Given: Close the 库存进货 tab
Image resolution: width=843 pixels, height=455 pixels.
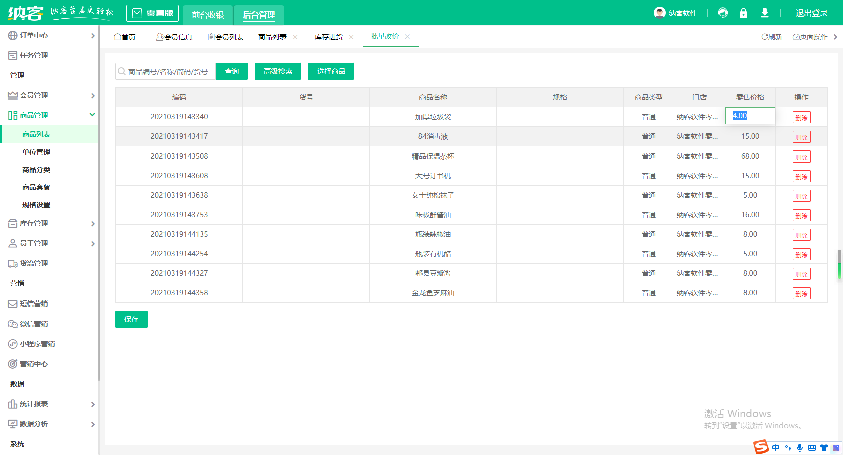Looking at the screenshot, I should pyautogui.click(x=351, y=37).
